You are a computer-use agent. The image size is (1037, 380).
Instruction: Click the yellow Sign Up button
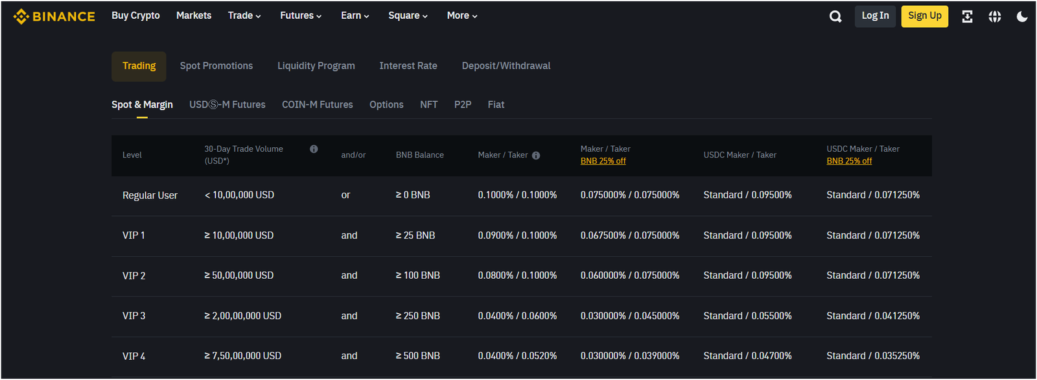click(x=925, y=16)
